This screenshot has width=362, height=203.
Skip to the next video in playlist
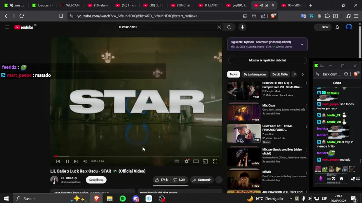(x=76, y=161)
